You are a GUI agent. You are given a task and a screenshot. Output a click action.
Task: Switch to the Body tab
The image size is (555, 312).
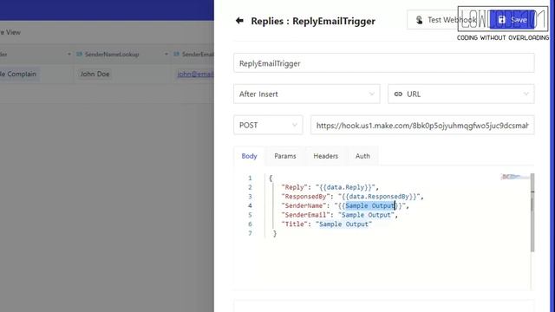click(249, 156)
